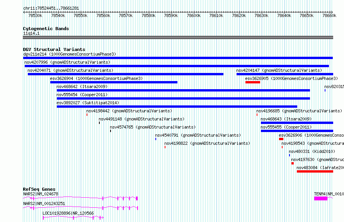
Task: Open the esv3892027 (Suktitipat2014) variant label
Action: pos(88,103)
